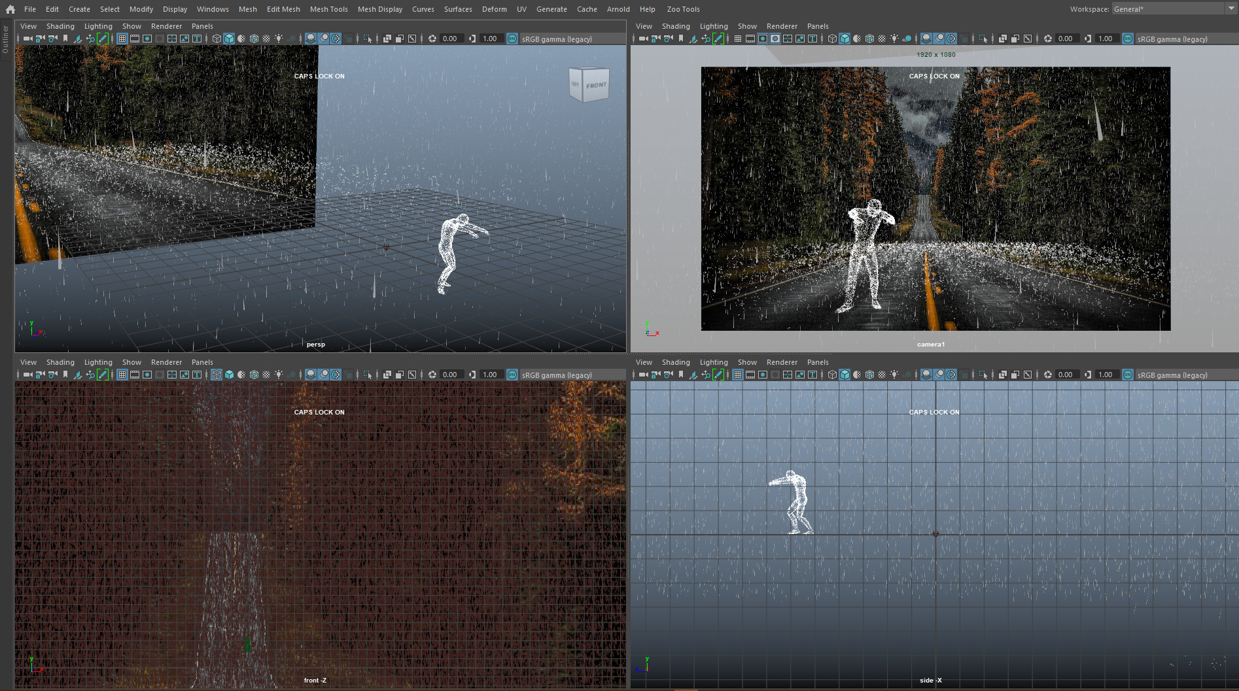Open the Mesh Display menu

pos(380,8)
